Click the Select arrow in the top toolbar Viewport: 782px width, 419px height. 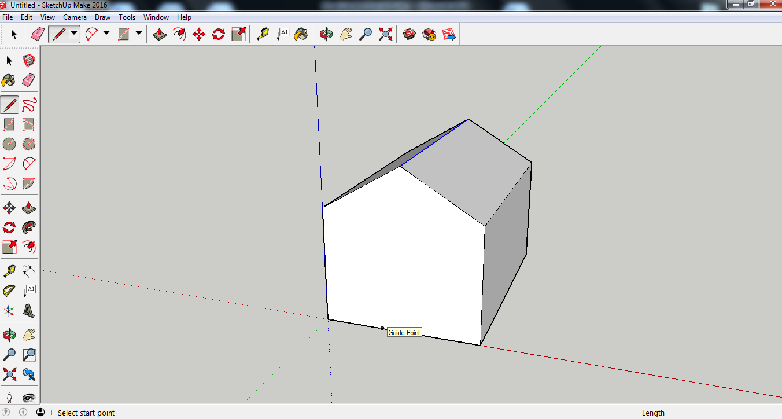click(14, 34)
